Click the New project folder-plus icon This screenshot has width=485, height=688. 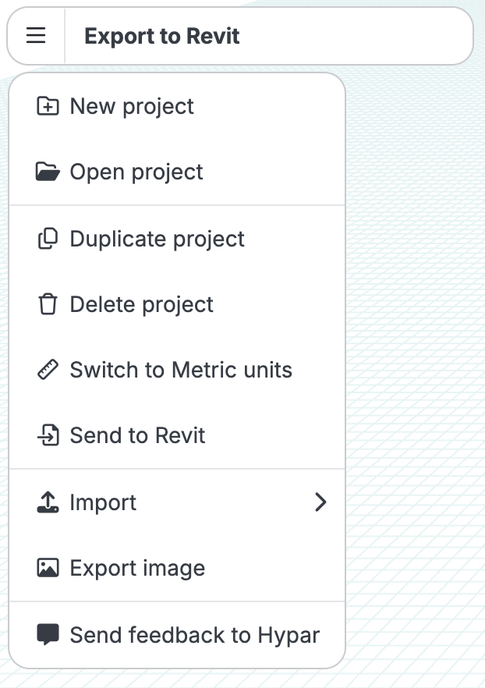48,106
